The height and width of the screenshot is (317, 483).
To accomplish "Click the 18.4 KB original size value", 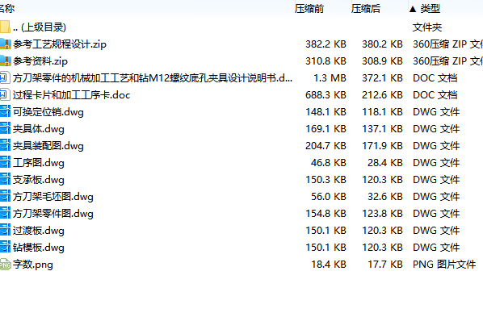I will click(329, 265).
